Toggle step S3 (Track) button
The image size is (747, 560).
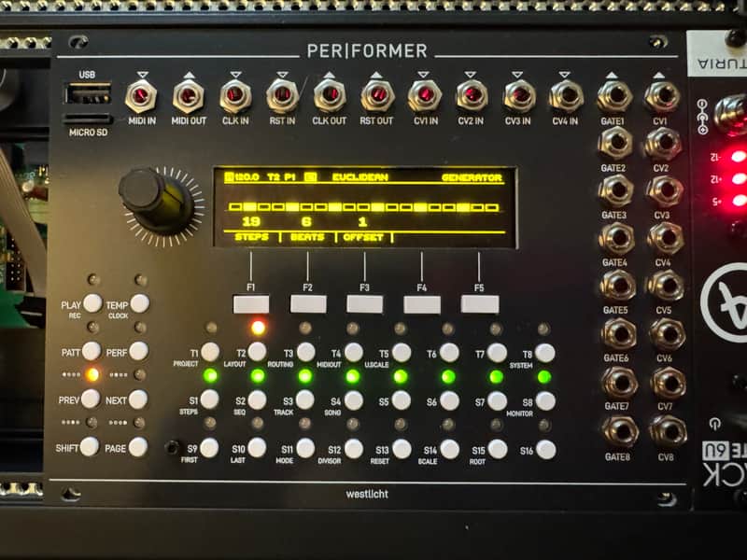[305, 400]
